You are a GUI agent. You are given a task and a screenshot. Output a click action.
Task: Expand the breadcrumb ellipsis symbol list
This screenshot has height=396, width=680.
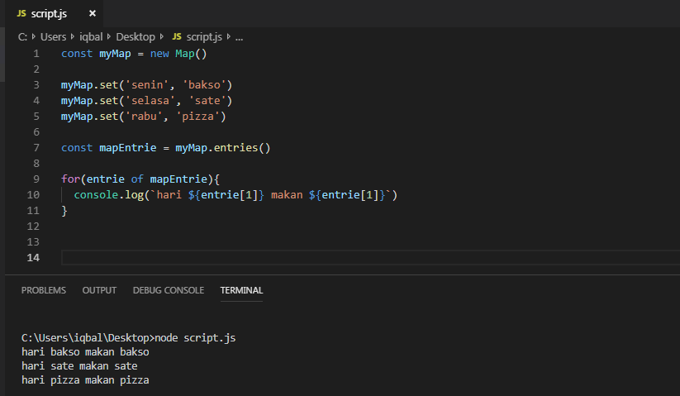point(239,37)
